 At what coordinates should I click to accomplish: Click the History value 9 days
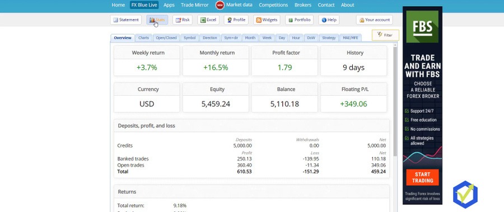353,68
